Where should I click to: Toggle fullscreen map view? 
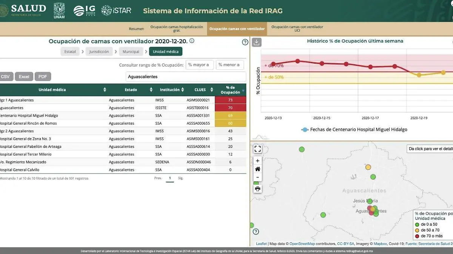(257, 149)
